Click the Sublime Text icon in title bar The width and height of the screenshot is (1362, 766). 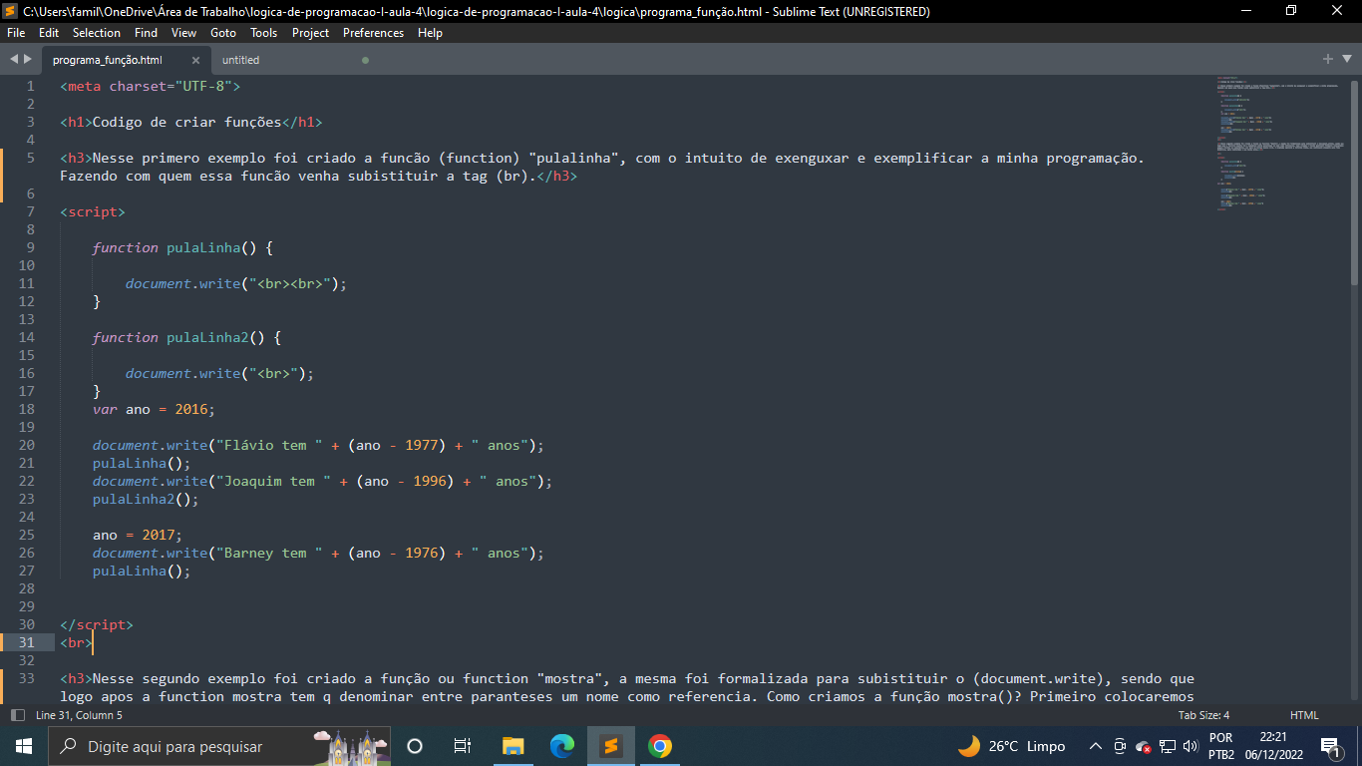pyautogui.click(x=10, y=11)
